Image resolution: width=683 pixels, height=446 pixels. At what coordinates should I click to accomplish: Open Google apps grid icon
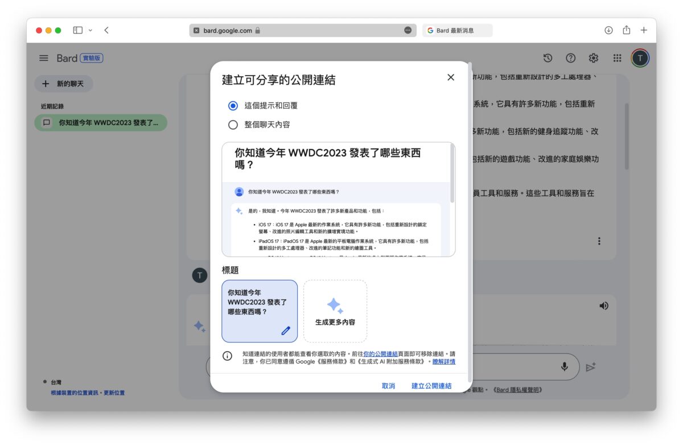pyautogui.click(x=617, y=58)
